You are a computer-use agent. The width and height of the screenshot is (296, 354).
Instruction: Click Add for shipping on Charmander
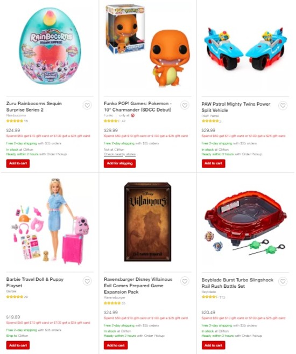pyautogui.click(x=119, y=163)
